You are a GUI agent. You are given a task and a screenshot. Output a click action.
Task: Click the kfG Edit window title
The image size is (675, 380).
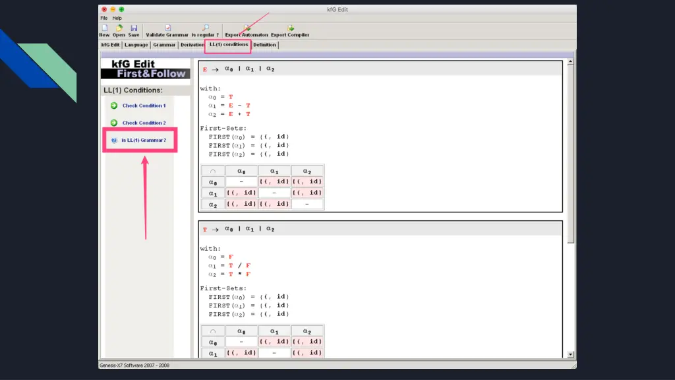pos(337,9)
